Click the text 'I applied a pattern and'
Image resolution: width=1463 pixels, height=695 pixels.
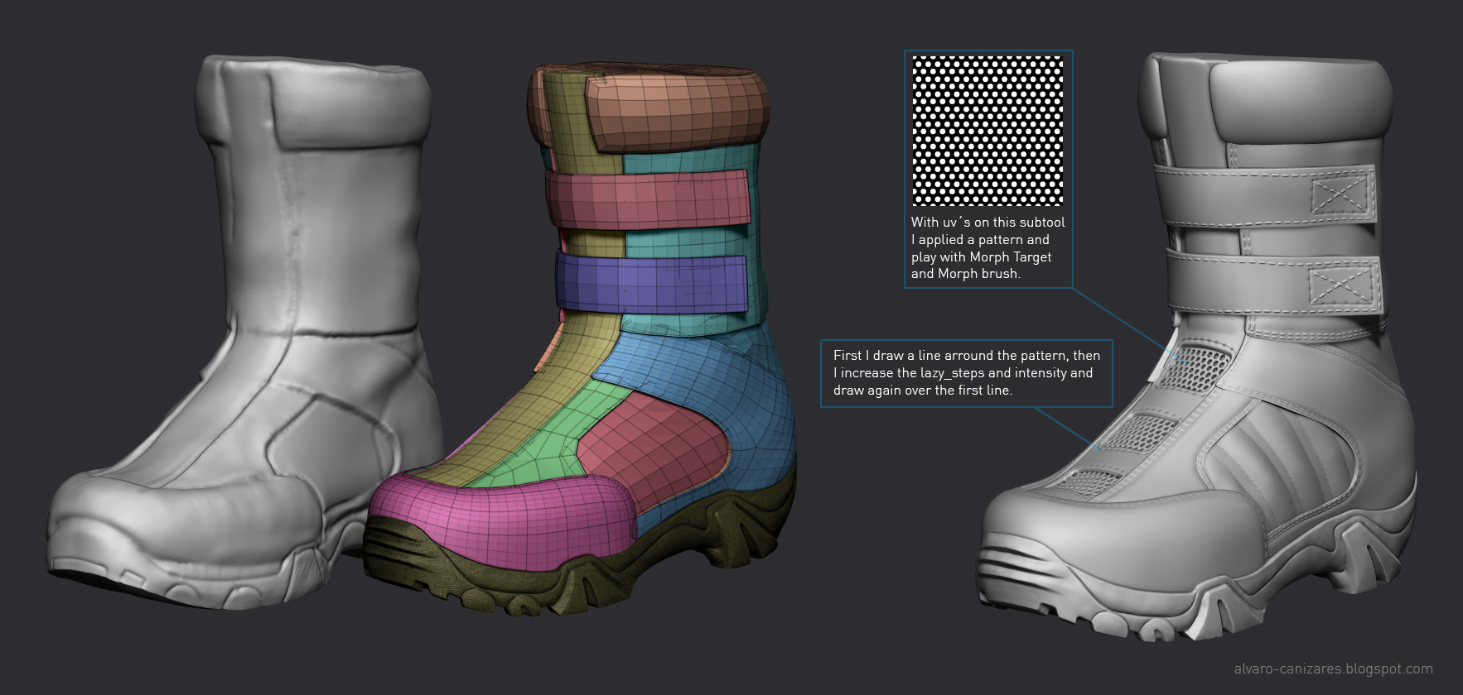click(980, 240)
